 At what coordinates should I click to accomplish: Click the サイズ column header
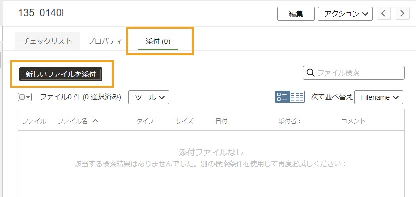(184, 121)
